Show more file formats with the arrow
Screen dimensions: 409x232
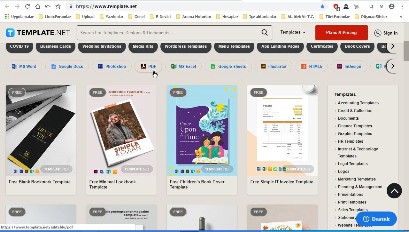393,66
